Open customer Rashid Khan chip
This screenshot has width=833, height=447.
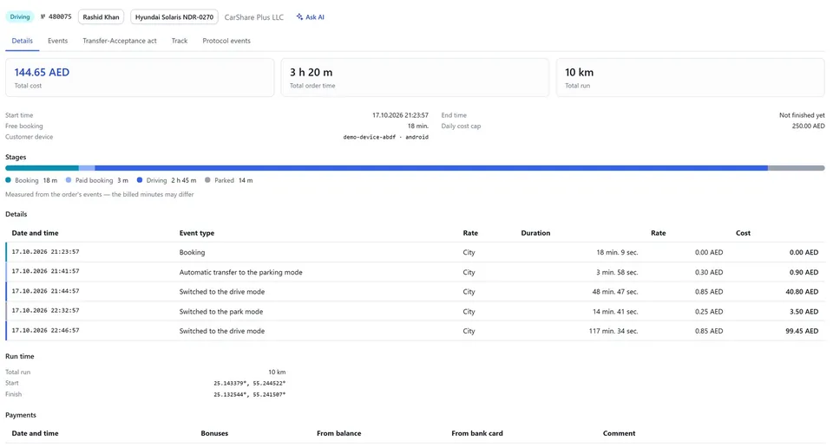click(x=101, y=17)
